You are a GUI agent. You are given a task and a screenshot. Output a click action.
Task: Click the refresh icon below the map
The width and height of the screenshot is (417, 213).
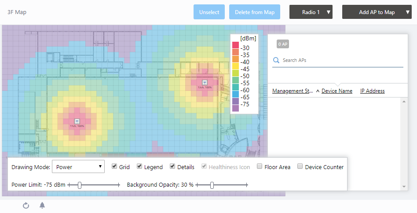click(26, 206)
